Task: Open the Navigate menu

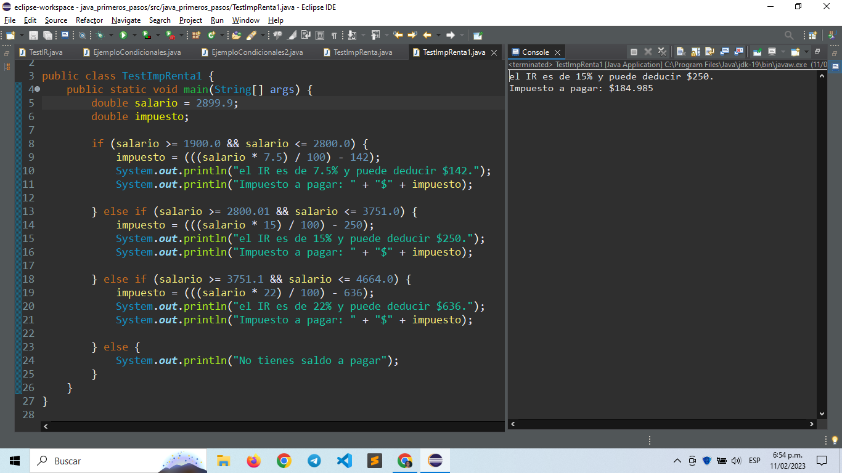Action: [x=126, y=20]
